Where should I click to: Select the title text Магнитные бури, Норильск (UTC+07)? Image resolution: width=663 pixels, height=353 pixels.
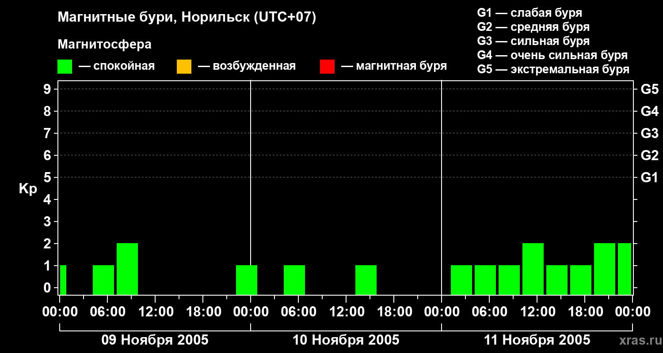187,18
